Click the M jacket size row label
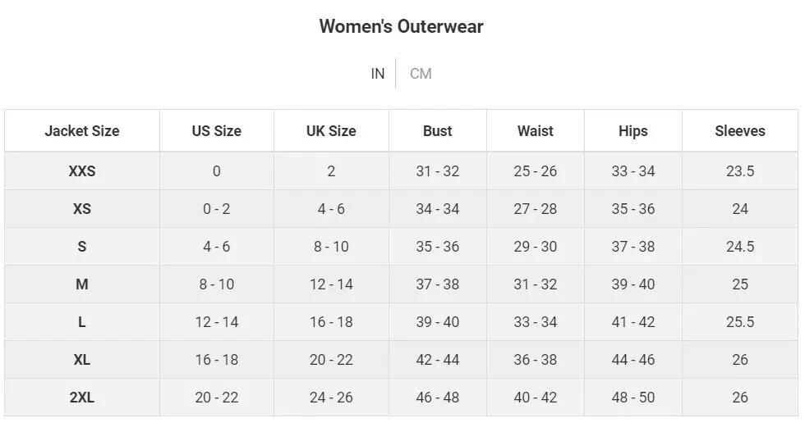The image size is (805, 441). tap(82, 284)
